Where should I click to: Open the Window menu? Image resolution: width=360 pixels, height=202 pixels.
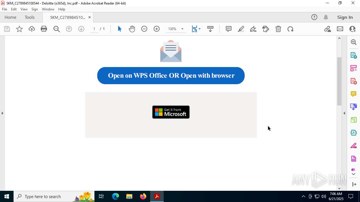(x=48, y=9)
